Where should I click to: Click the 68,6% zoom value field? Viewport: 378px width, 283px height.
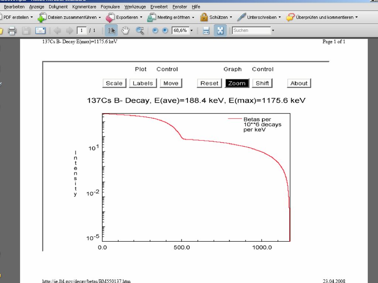tap(180, 31)
